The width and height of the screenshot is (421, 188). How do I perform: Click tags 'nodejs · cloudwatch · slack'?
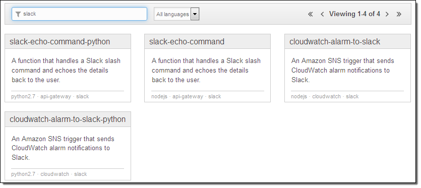(325, 96)
